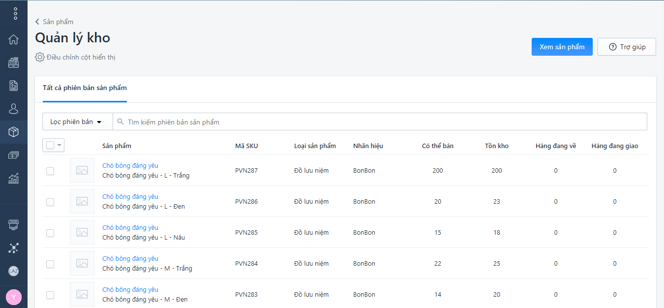Click the Trợ giúp help button
The height and width of the screenshot is (308, 664).
[627, 47]
